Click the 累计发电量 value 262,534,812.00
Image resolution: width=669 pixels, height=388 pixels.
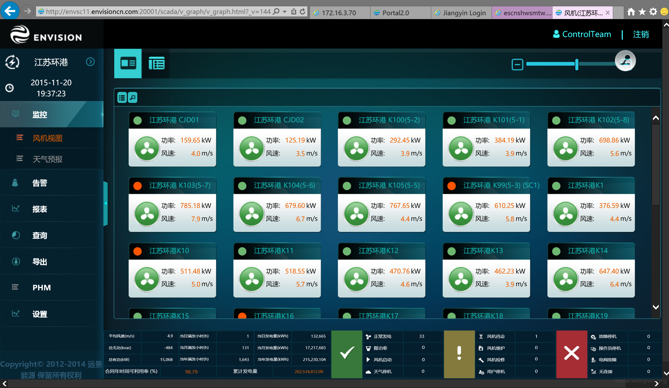coord(309,372)
